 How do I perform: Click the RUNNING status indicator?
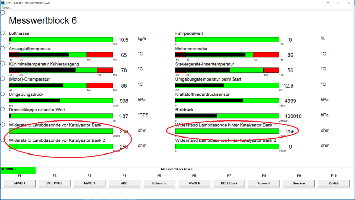click(x=18, y=170)
